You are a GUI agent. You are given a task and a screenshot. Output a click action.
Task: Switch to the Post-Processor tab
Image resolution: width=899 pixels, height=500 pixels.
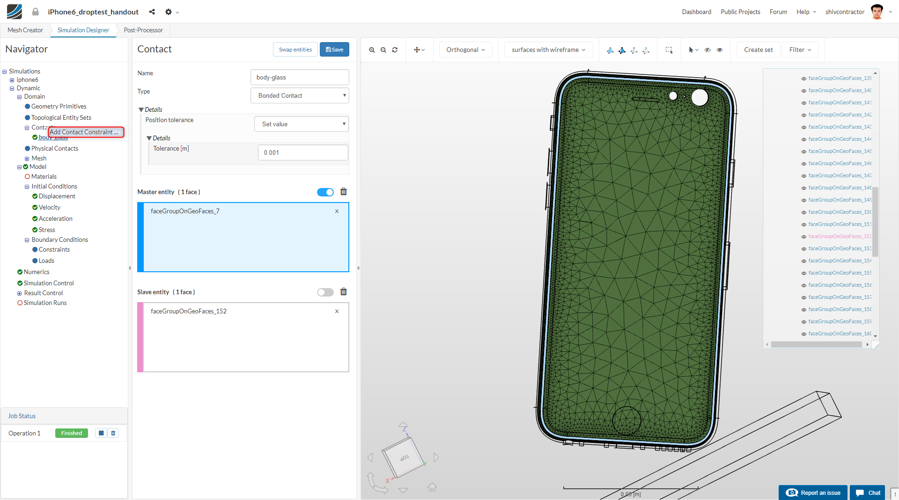pyautogui.click(x=143, y=30)
